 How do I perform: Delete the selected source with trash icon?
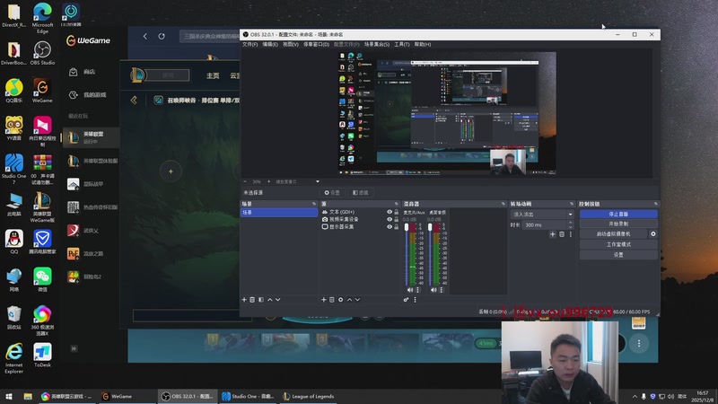[x=332, y=300]
